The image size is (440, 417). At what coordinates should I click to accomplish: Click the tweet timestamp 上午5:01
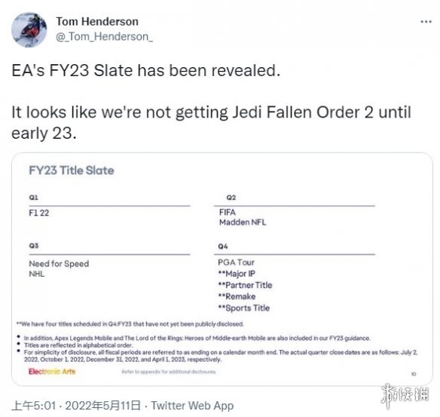[x=34, y=406]
